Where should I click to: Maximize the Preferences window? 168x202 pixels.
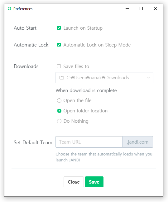(141, 8)
